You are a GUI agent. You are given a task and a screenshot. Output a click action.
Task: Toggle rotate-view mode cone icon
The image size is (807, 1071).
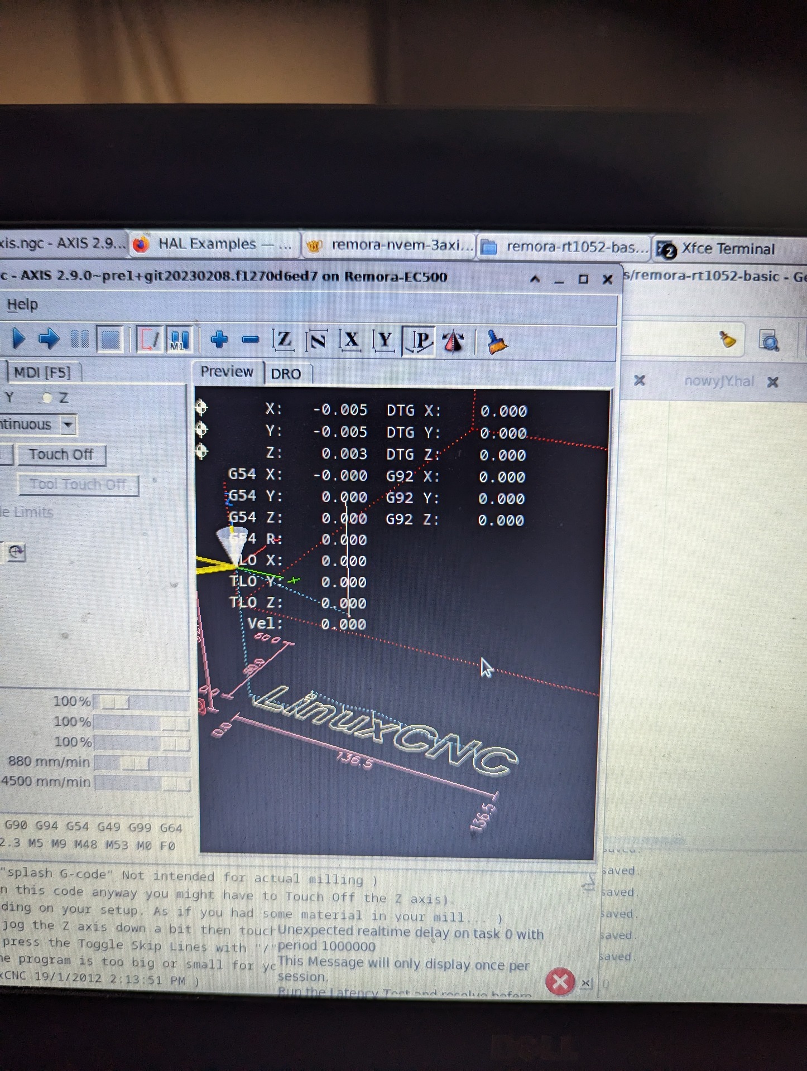(453, 341)
